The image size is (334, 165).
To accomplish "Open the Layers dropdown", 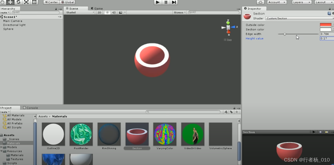I will tap(302, 2).
